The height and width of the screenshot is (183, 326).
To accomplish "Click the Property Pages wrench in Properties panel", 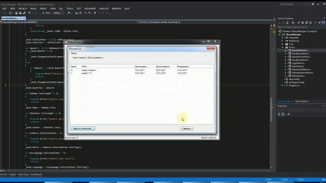I will click(288, 114).
